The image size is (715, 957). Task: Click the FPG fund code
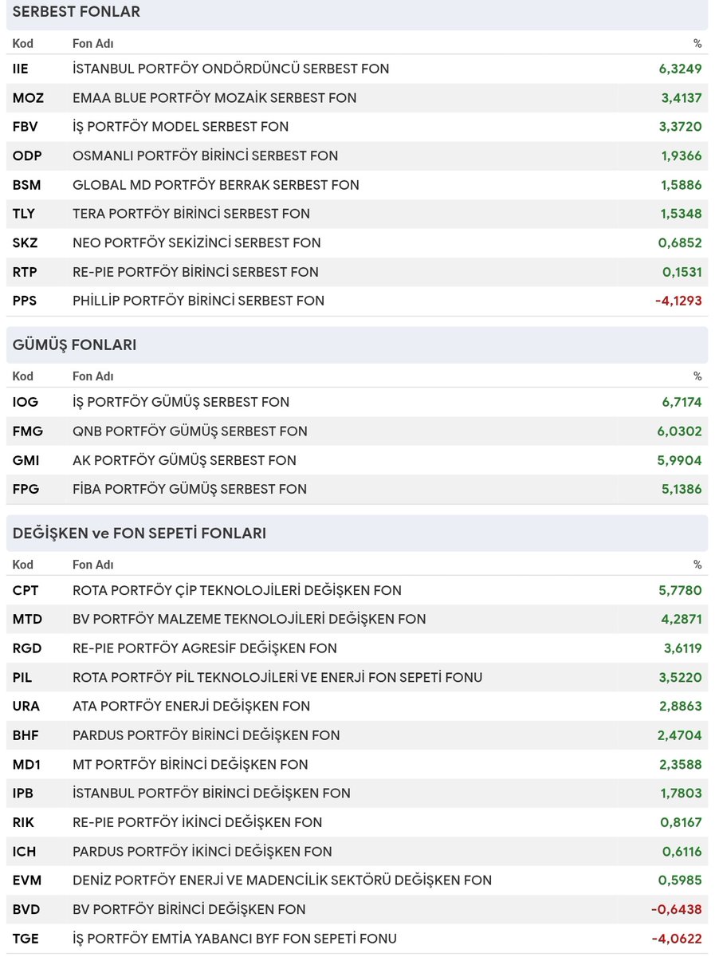coord(26,489)
